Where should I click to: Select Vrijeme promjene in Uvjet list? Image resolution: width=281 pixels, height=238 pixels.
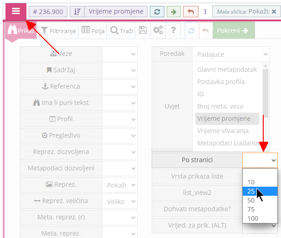pos(227,119)
